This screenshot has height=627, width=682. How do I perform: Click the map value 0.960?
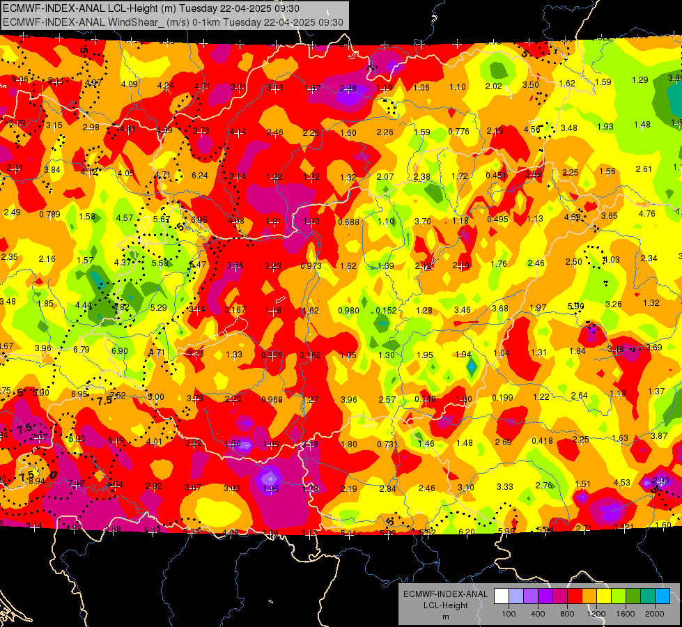[x=272, y=399]
